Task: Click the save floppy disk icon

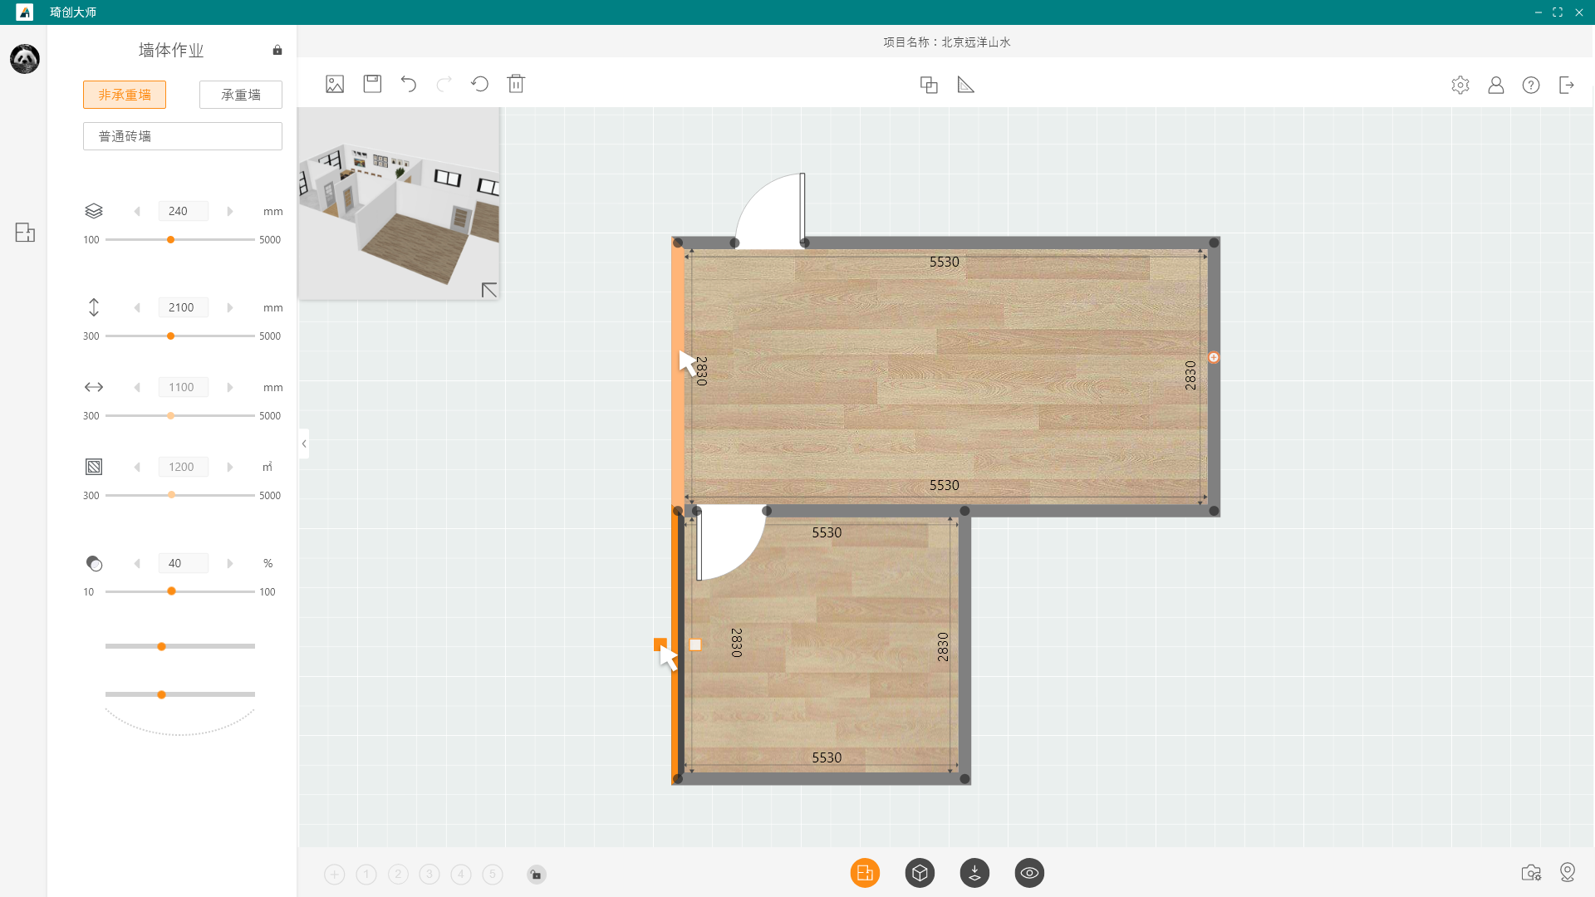Action: tap(372, 84)
